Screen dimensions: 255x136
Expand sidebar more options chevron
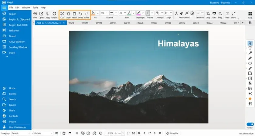7,56
